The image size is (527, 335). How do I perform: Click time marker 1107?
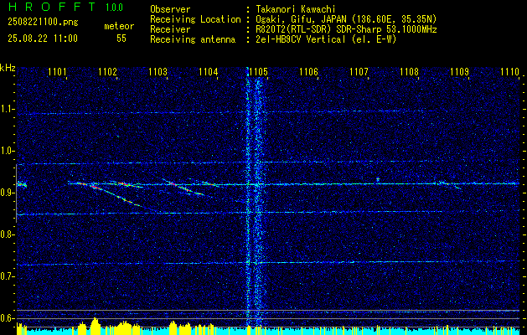pyautogui.click(x=359, y=71)
